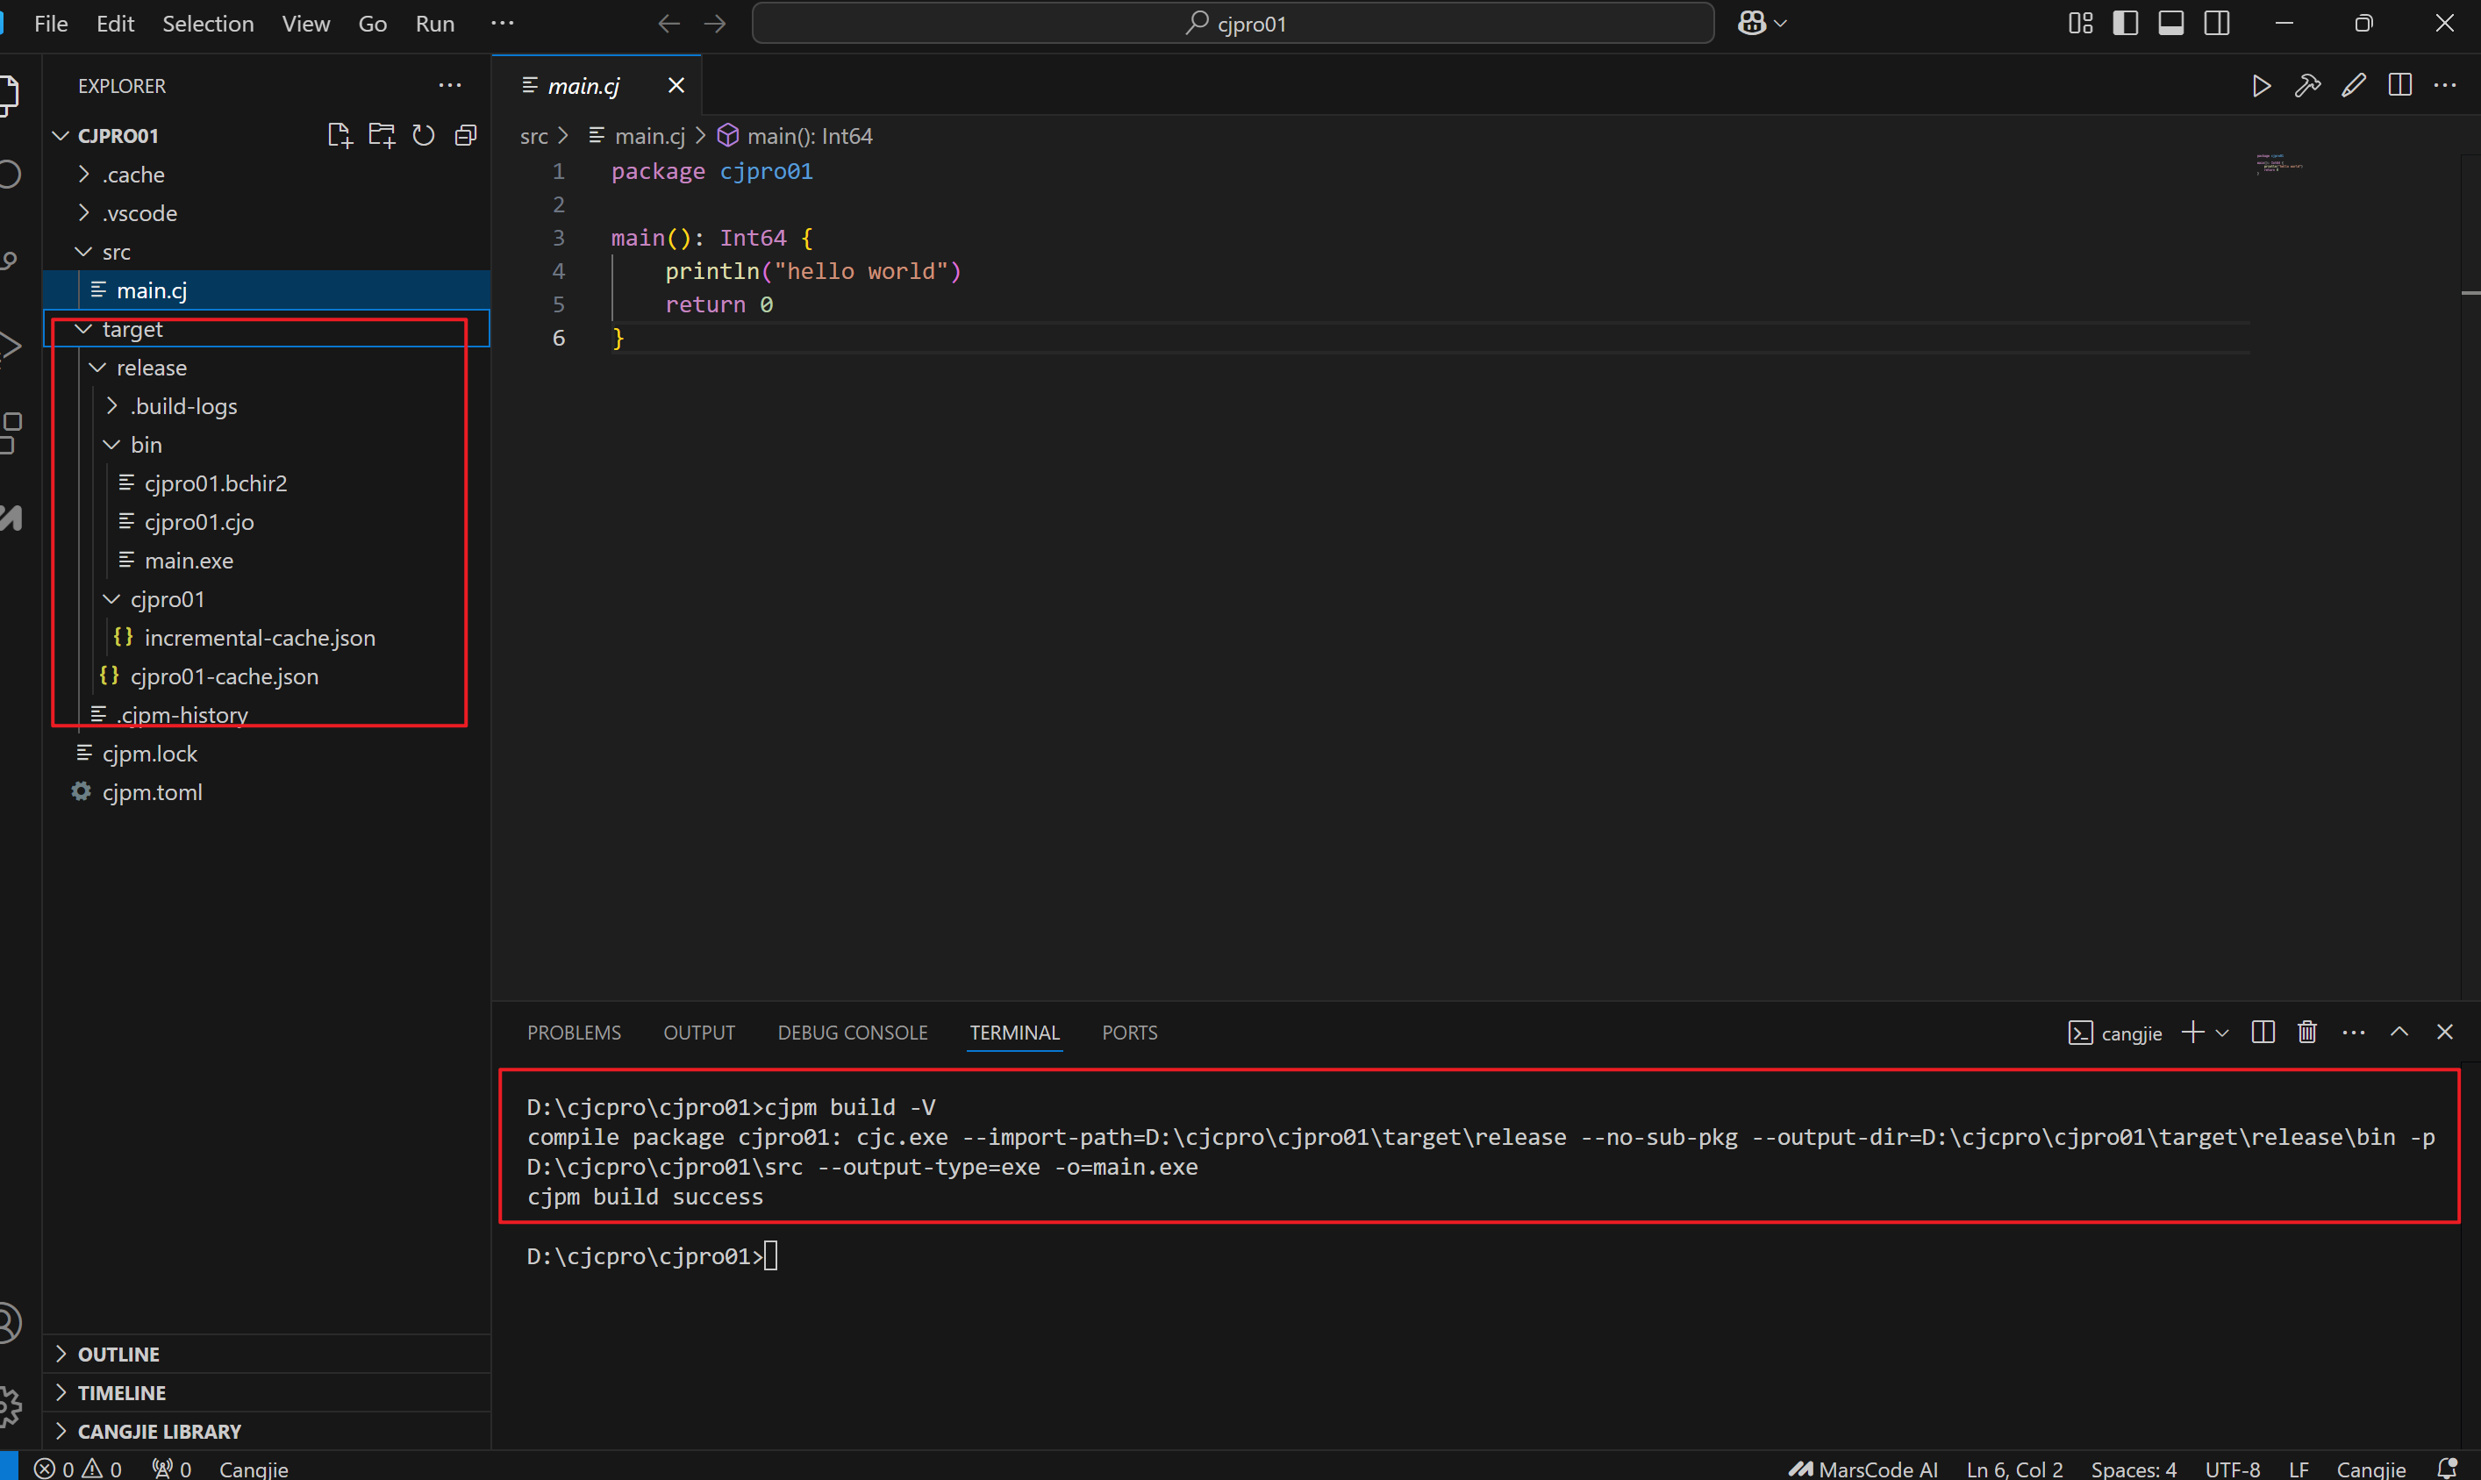Collapse the src folder
Screen dimensions: 2481x1480
268,253
